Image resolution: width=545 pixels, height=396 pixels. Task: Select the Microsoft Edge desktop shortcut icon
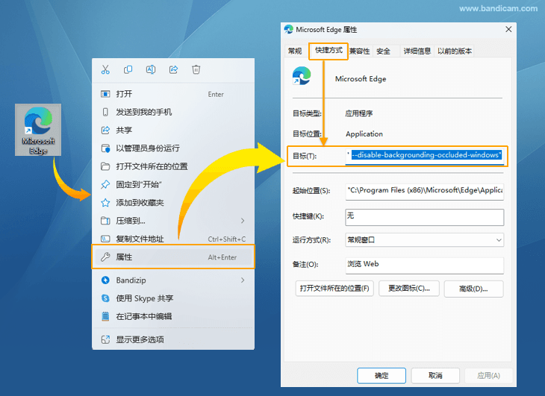point(38,130)
